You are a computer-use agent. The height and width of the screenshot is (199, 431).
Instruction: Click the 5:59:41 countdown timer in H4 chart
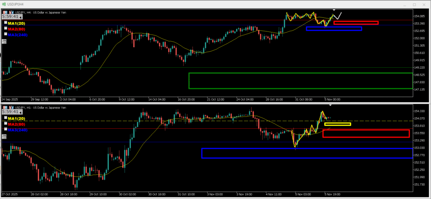tap(10, 17)
